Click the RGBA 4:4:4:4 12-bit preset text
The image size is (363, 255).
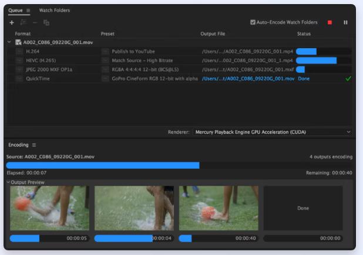145,70
